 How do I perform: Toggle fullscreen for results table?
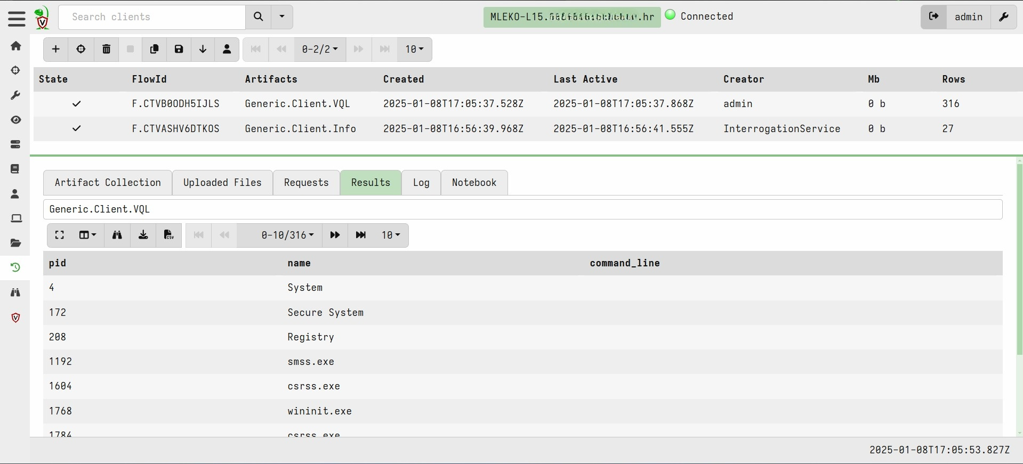[60, 235]
